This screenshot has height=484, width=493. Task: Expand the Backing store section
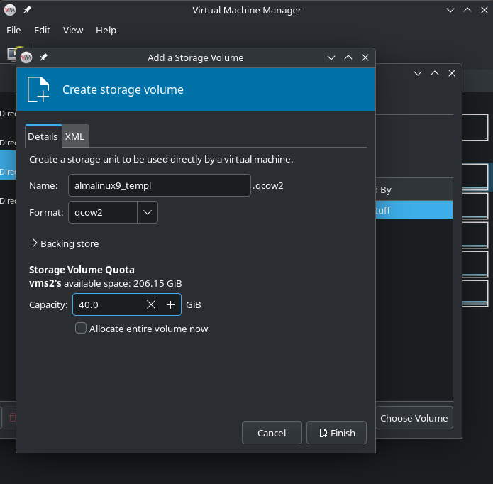point(65,243)
